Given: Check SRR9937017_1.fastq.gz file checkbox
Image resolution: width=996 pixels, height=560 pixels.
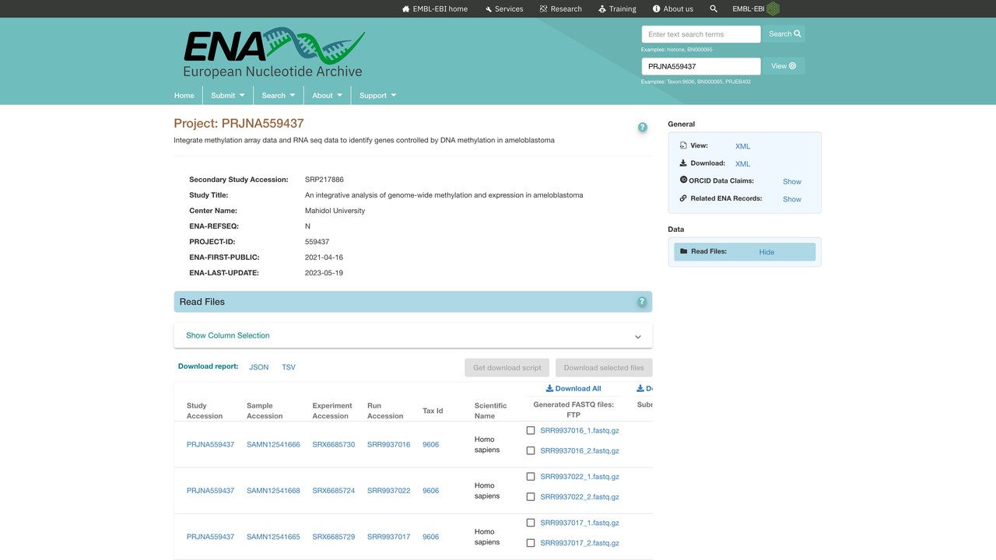Looking at the screenshot, I should click(531, 523).
